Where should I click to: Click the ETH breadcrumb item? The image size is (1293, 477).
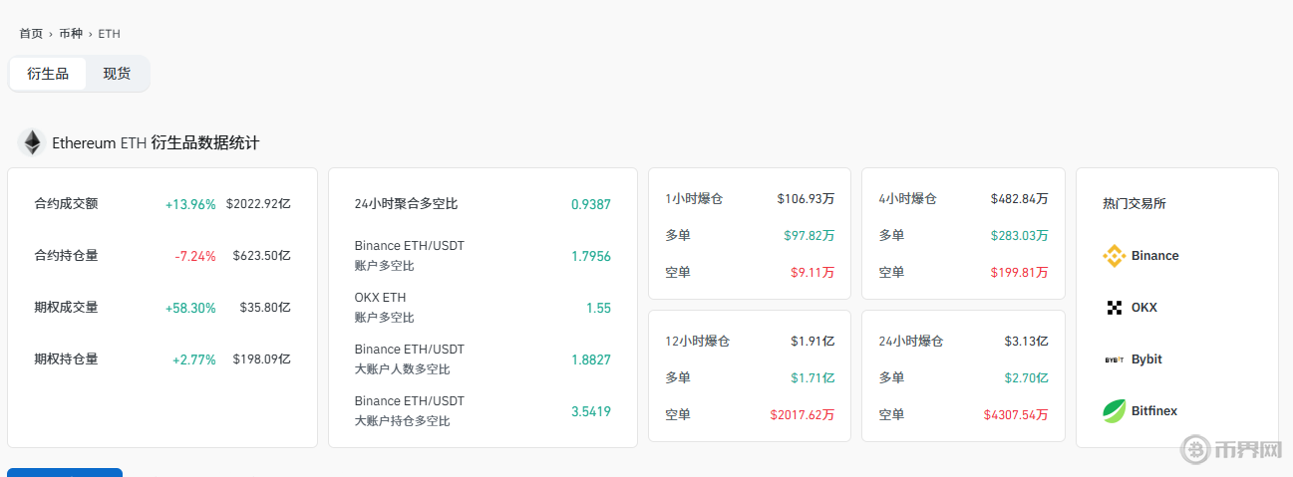click(x=109, y=34)
